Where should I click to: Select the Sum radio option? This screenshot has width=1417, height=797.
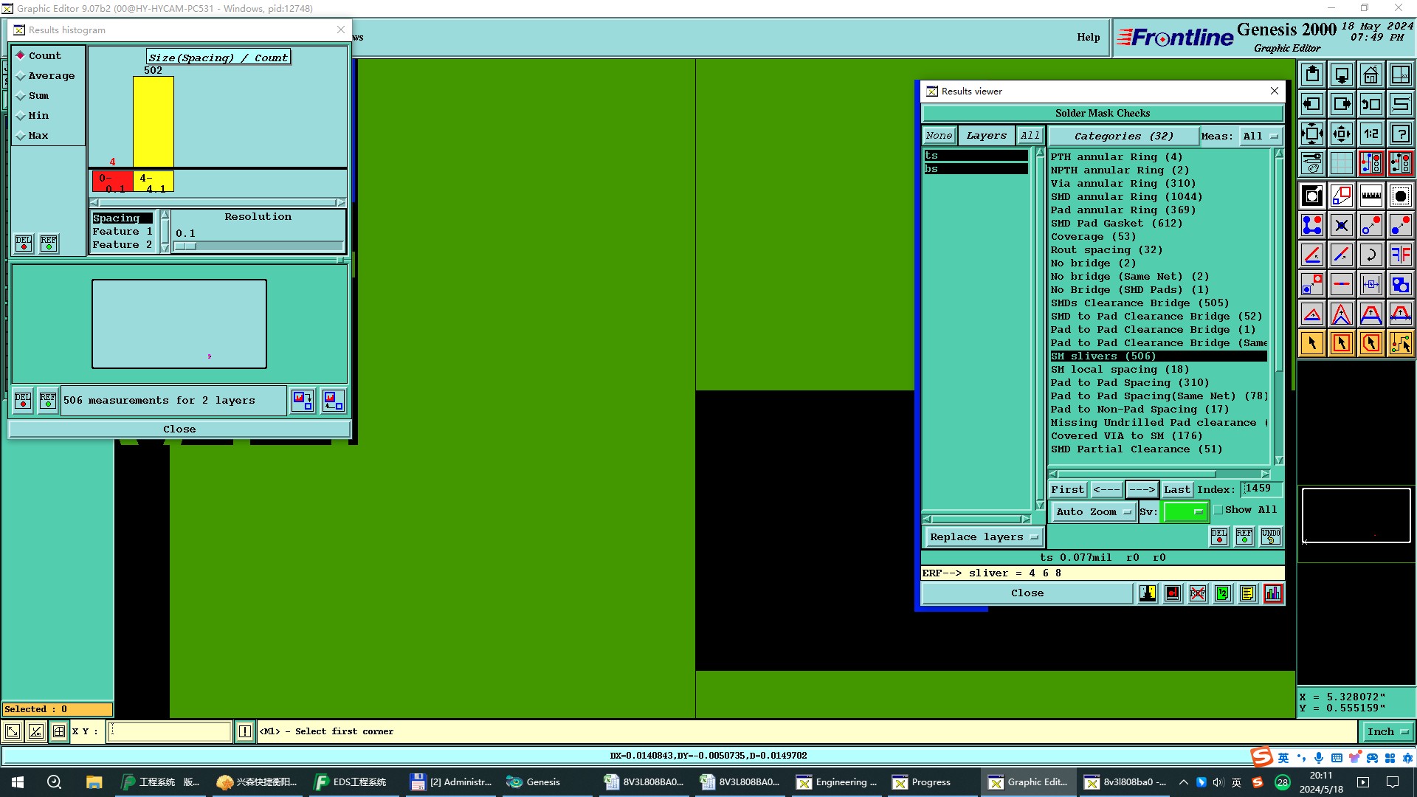[34, 96]
